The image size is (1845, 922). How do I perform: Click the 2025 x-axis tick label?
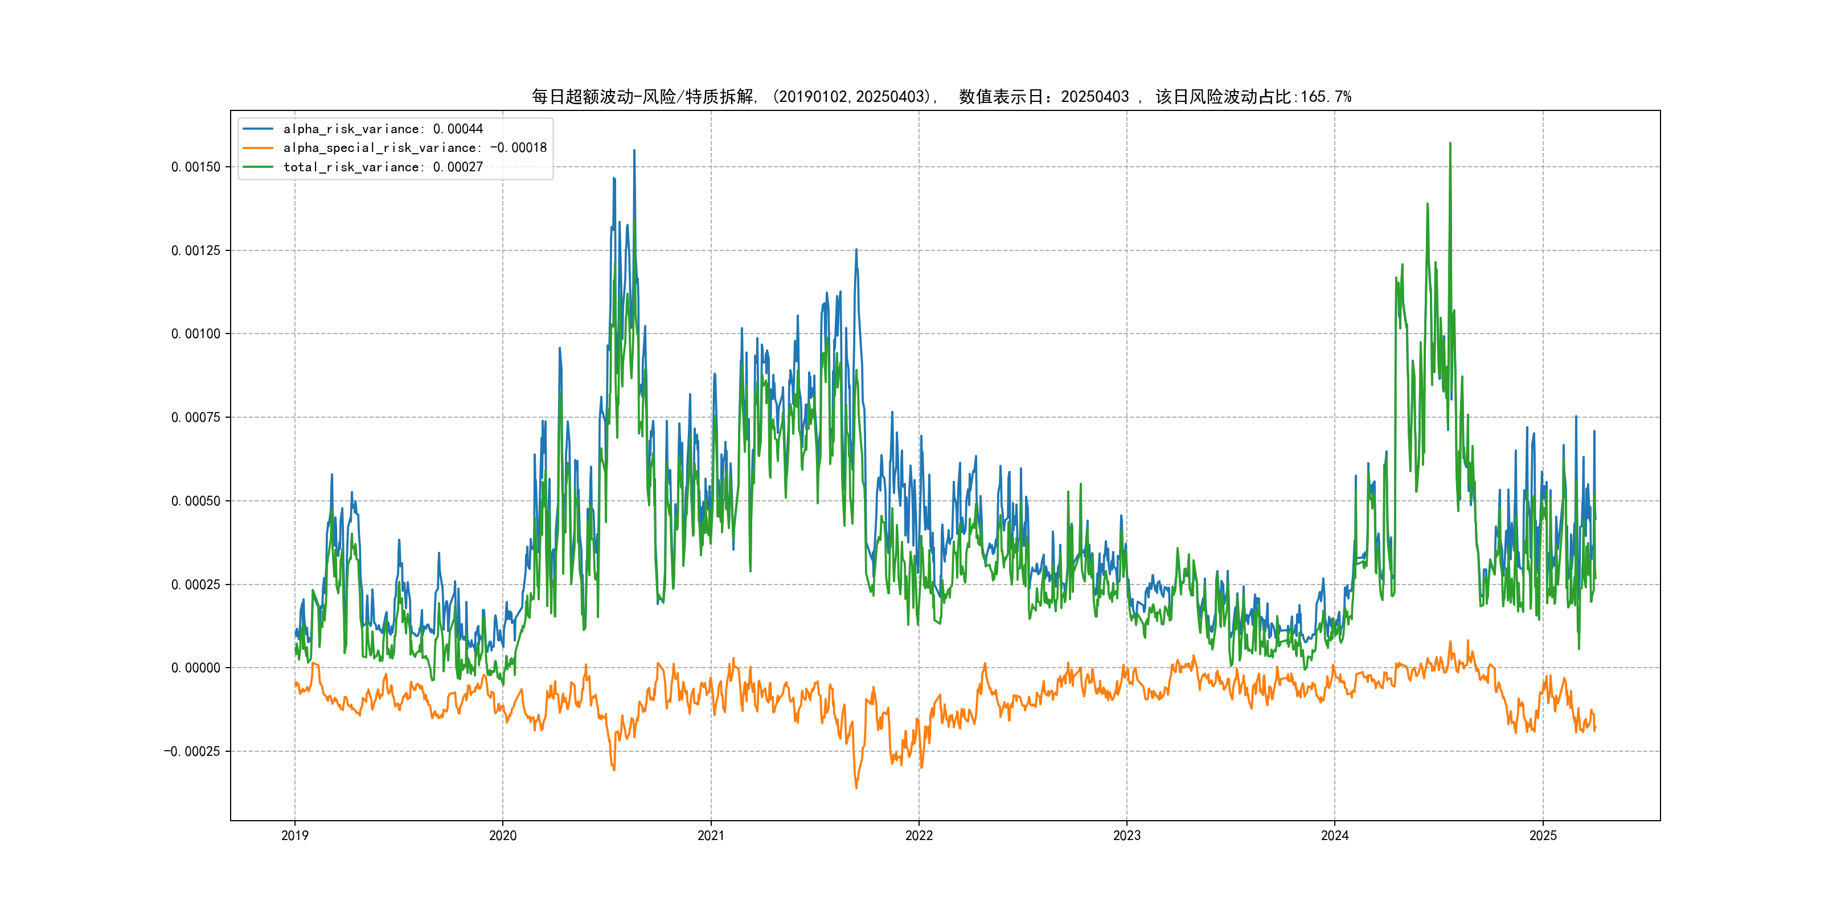pos(1543,835)
